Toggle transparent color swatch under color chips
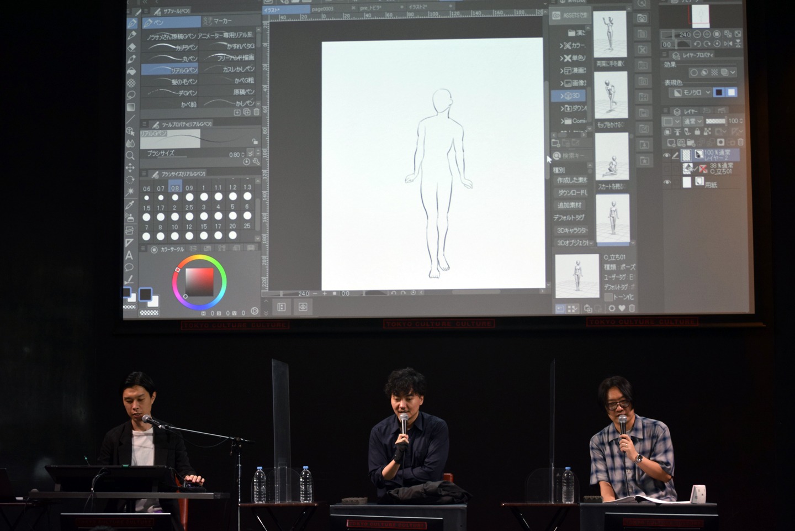 149,313
